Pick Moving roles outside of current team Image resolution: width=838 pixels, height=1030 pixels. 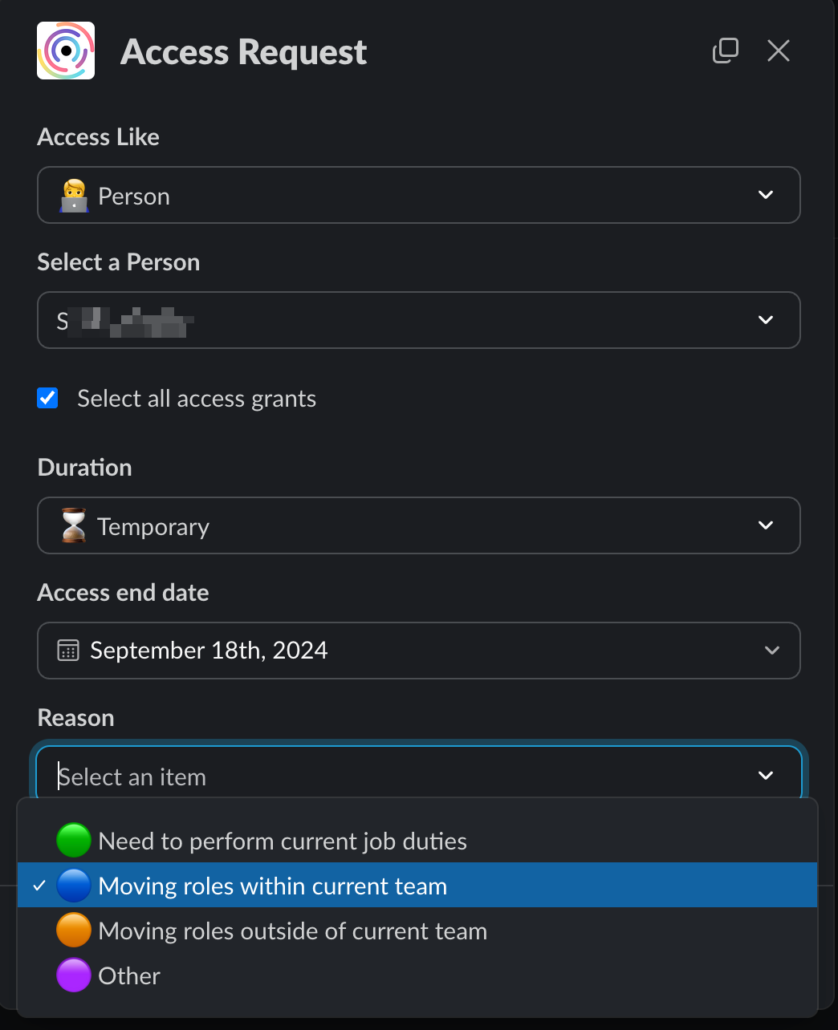pos(293,931)
